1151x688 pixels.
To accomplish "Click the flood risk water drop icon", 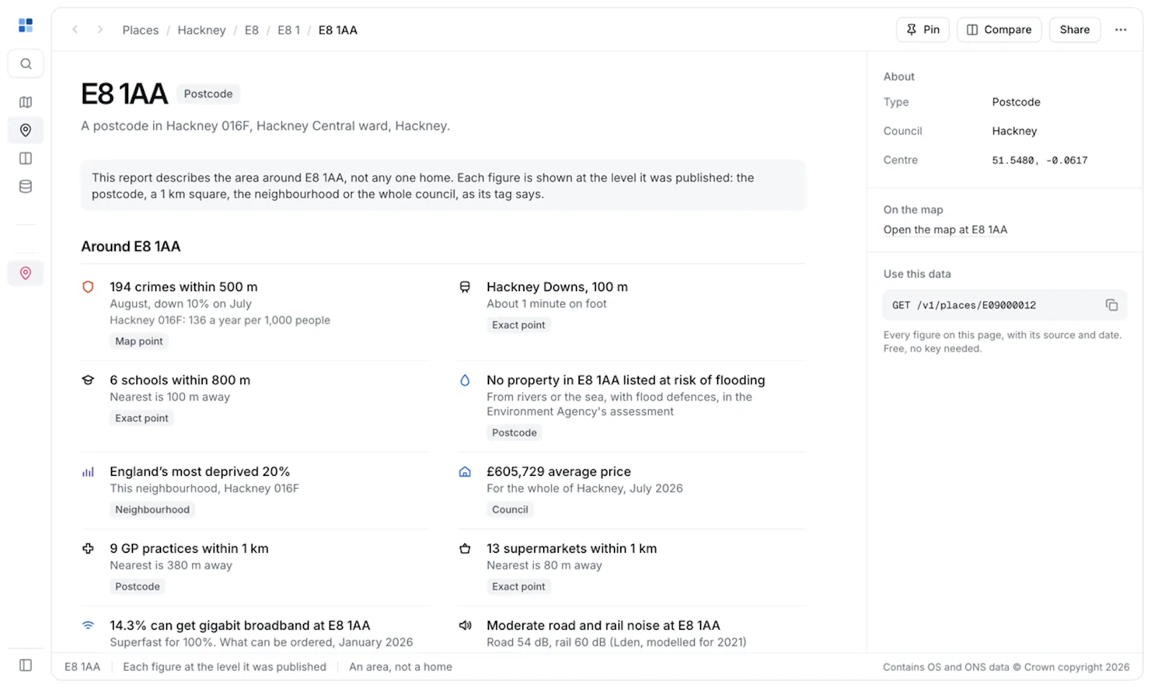I will pyautogui.click(x=465, y=380).
